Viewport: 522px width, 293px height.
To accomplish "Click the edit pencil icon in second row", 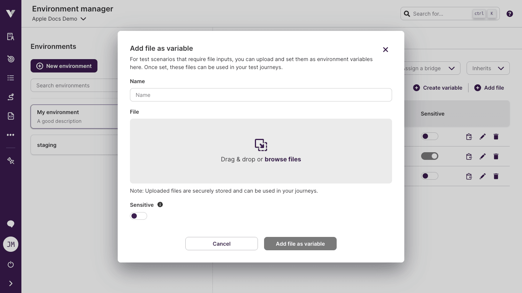I will point(483,156).
